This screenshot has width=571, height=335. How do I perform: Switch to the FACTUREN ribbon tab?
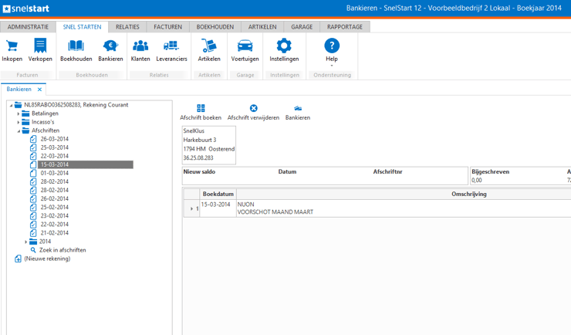(168, 27)
